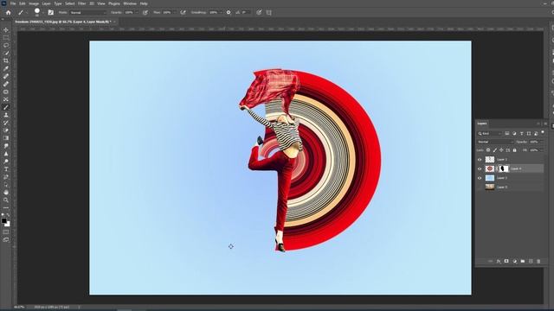The image size is (554, 311).
Task: Toggle lock image pixels
Action: click(x=494, y=150)
